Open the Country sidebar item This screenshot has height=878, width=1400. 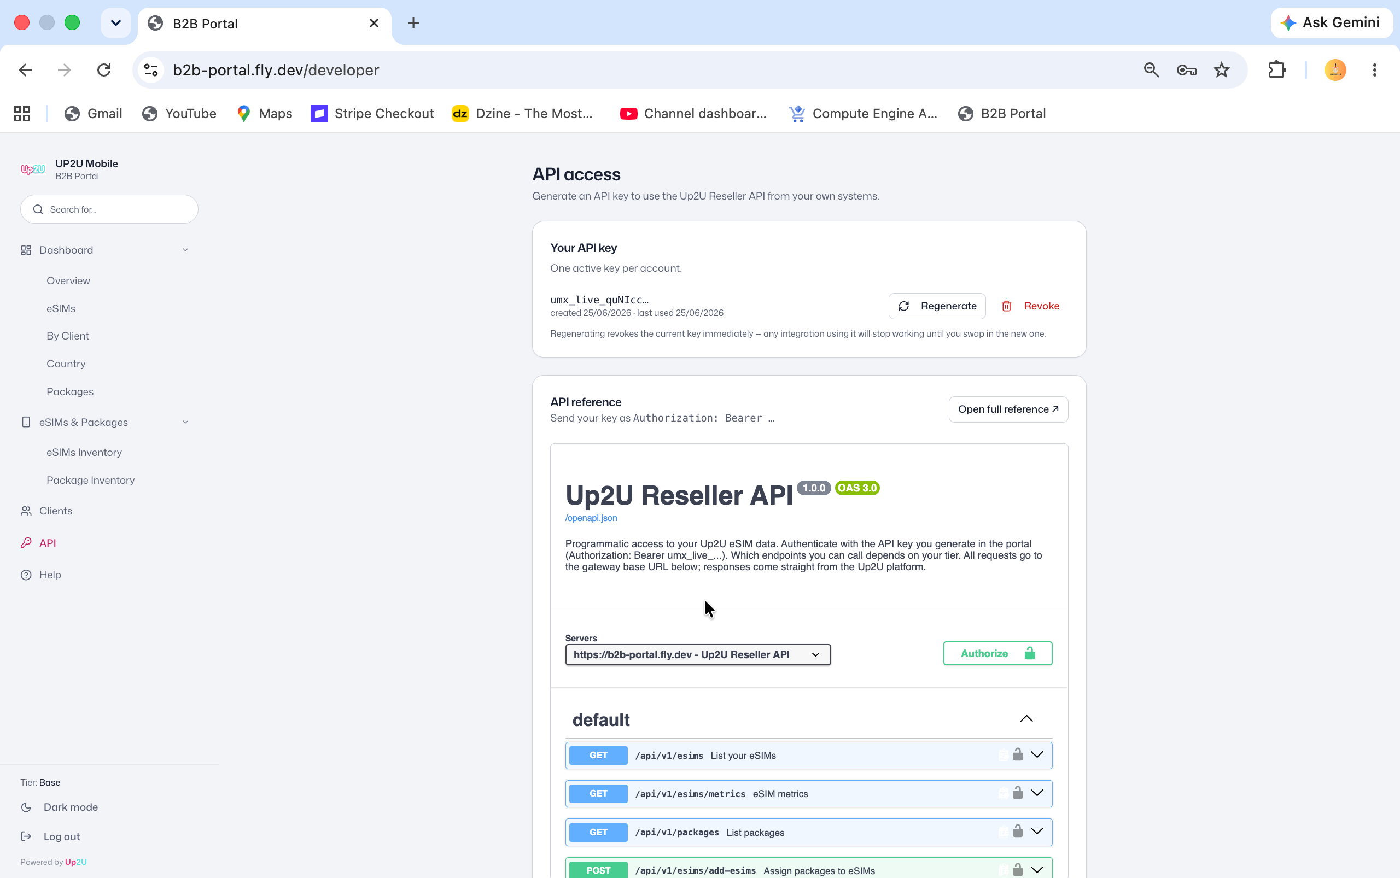point(66,364)
